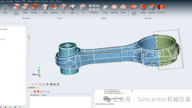This screenshot has height=108, width=192.
Task: Select the Intersection check tool
Action: tap(54, 9)
